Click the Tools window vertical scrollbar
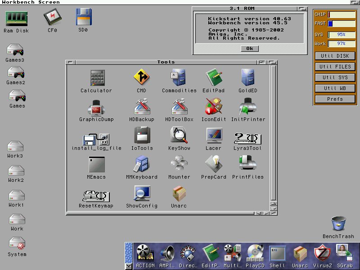Viewport: 360px width, 270px height. [274, 133]
